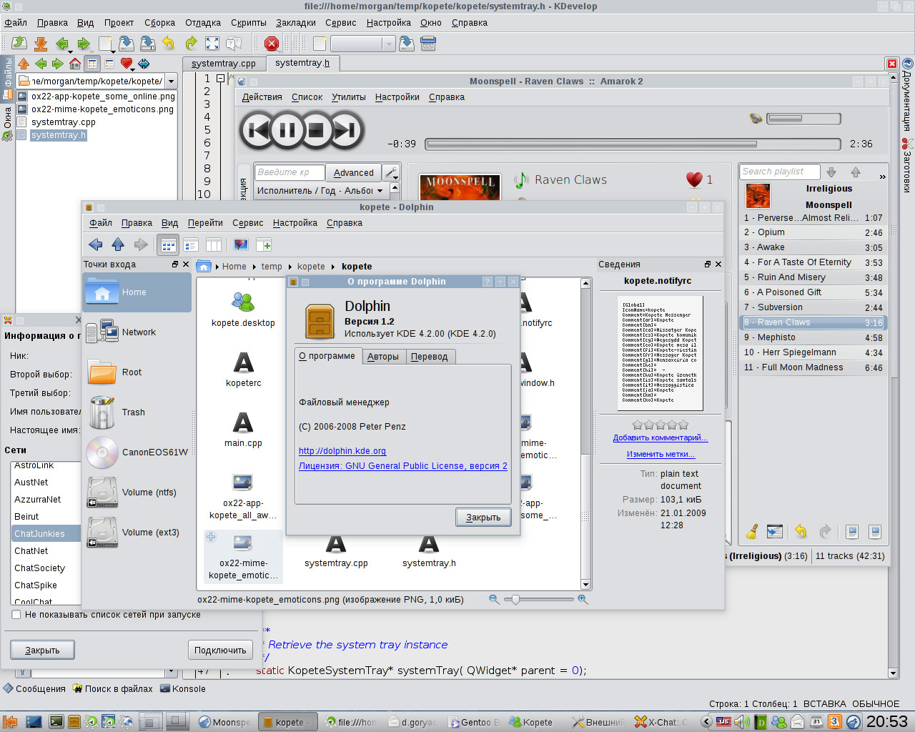Stop playback in Amarok
Image resolution: width=915 pixels, height=732 pixels.
(x=316, y=130)
